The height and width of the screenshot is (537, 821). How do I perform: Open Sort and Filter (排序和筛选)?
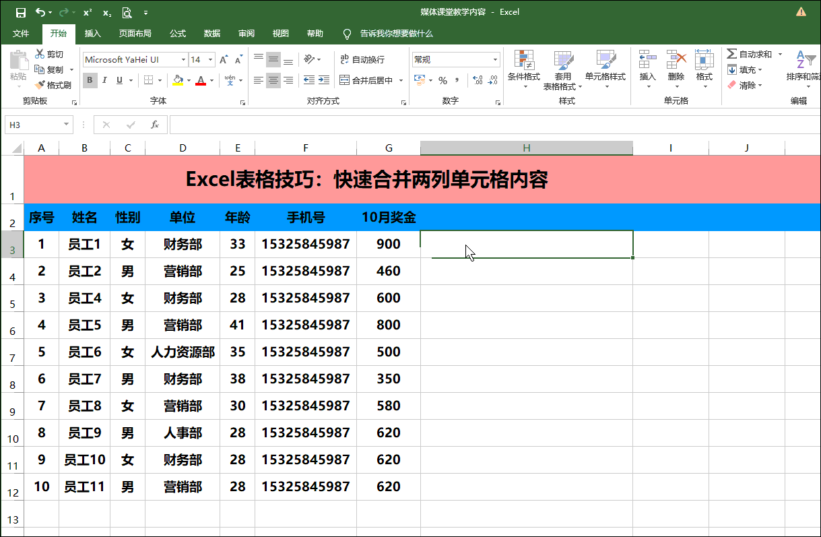coord(803,70)
